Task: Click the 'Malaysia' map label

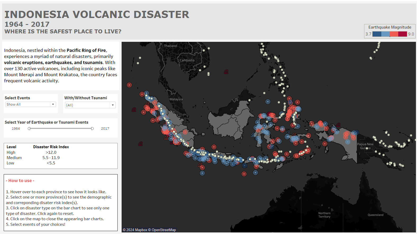Action: click(x=176, y=99)
